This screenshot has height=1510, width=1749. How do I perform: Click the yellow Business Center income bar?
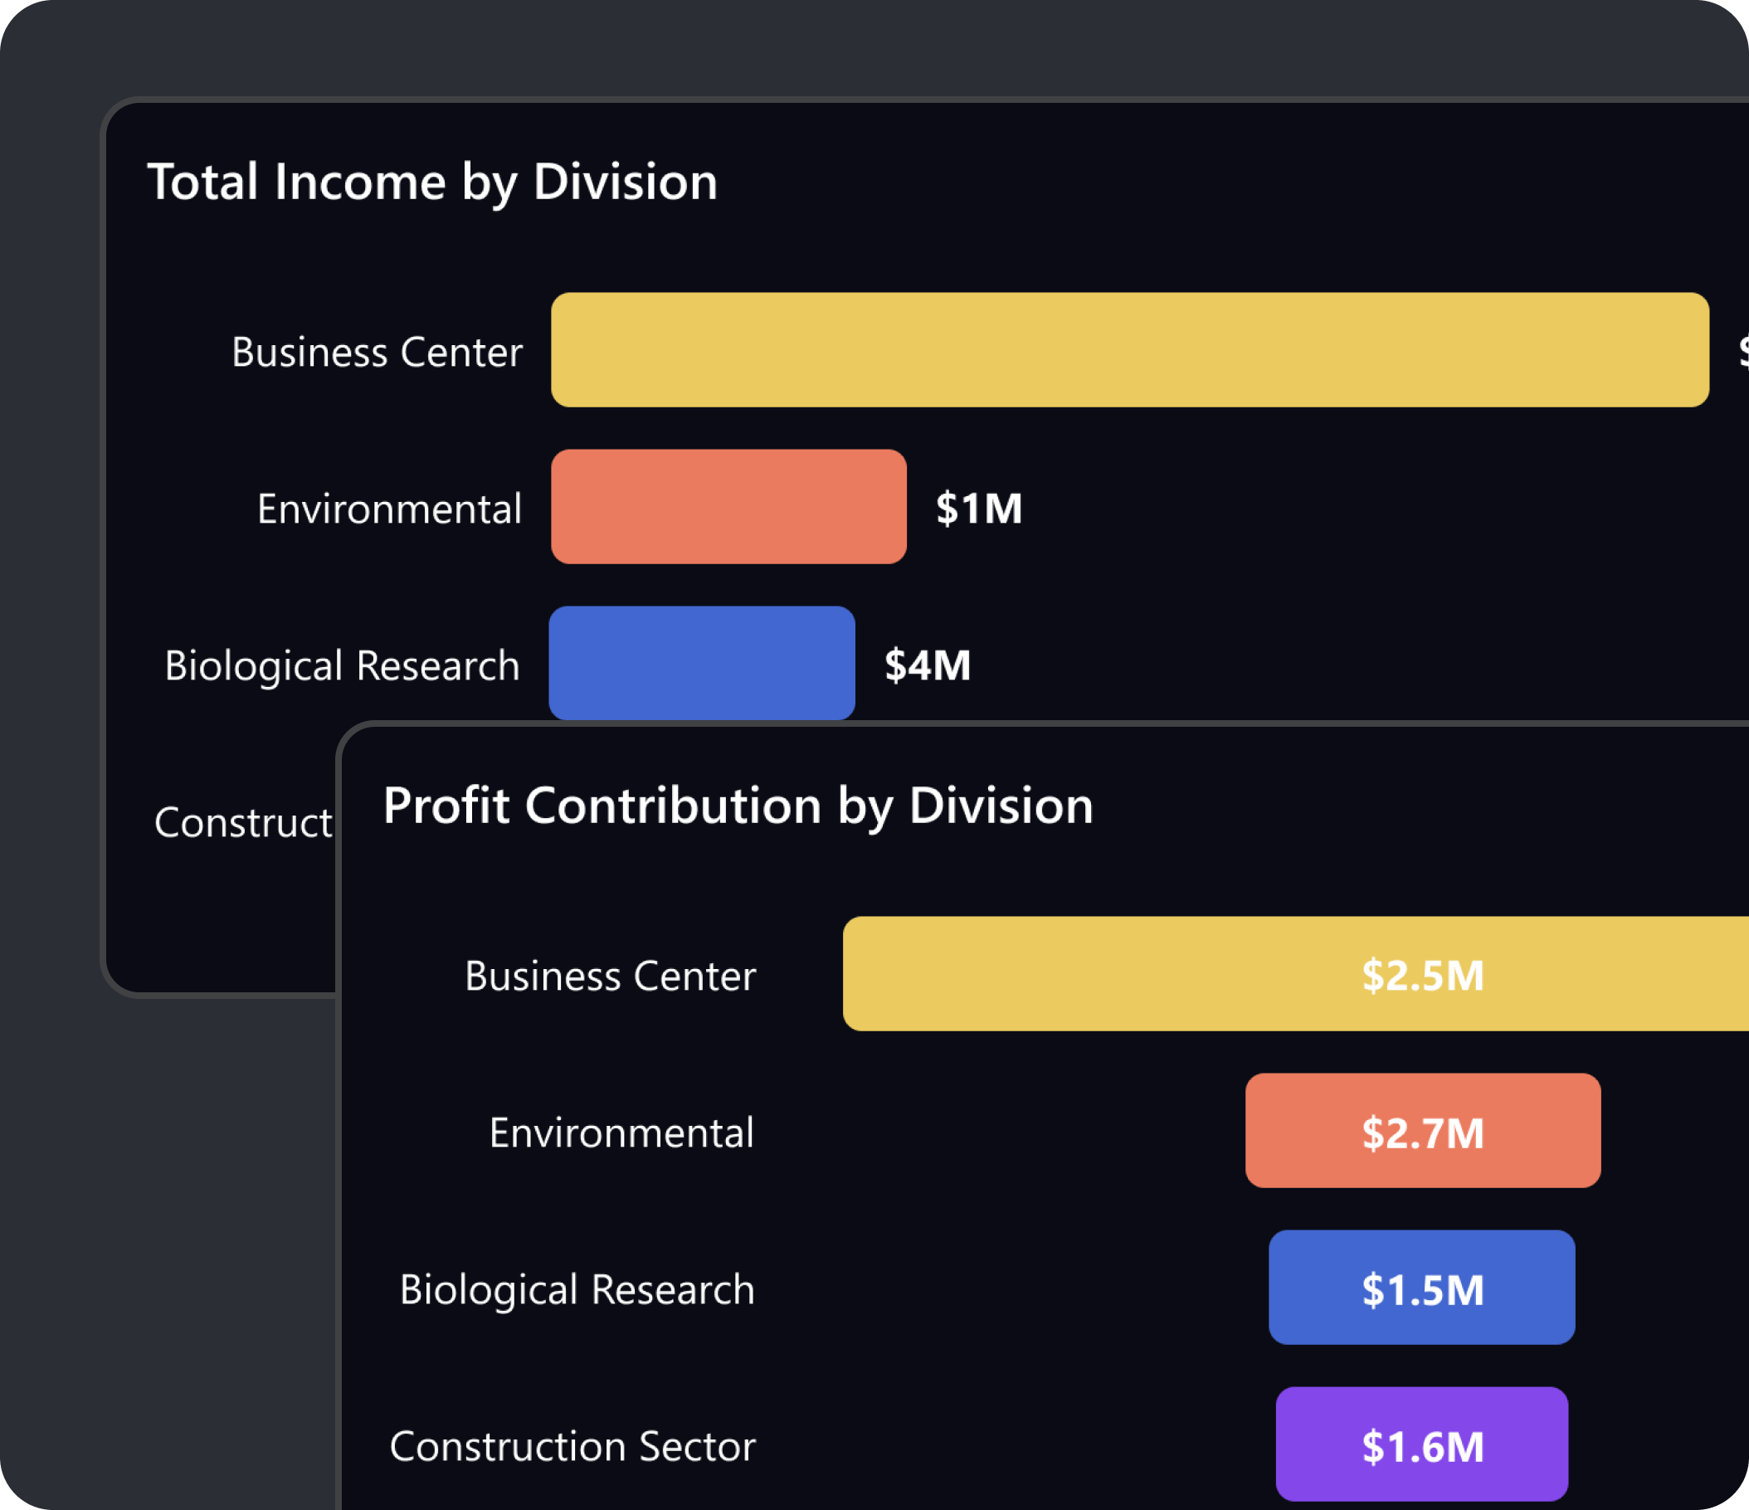click(1129, 350)
